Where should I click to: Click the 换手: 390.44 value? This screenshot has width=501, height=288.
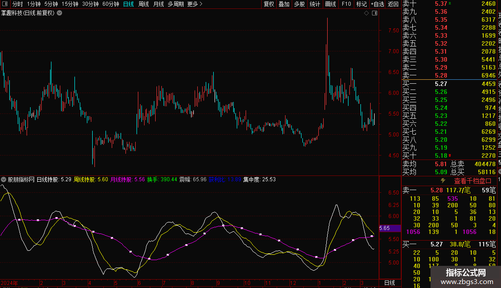[x=162, y=179]
